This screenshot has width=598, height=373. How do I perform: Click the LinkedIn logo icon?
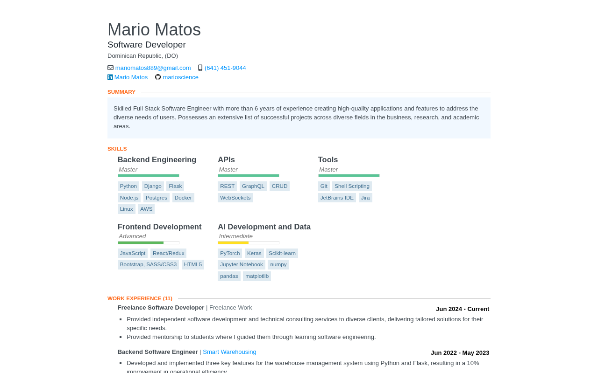(110, 77)
